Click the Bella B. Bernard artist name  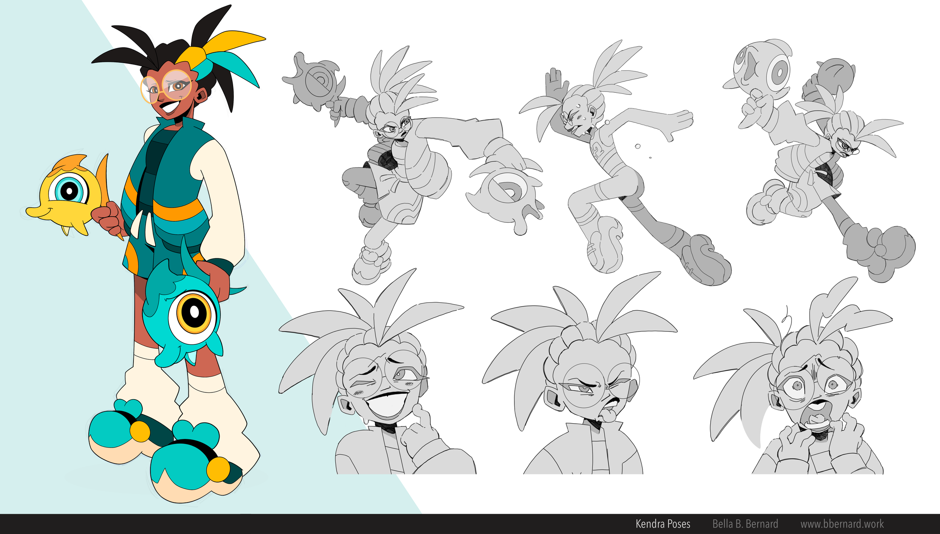pyautogui.click(x=745, y=524)
